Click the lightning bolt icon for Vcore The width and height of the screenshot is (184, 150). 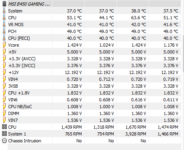[x=4, y=45]
